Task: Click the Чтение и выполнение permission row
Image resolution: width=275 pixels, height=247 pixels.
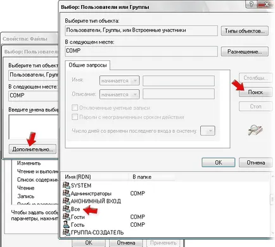Action: pyautogui.click(x=37, y=172)
